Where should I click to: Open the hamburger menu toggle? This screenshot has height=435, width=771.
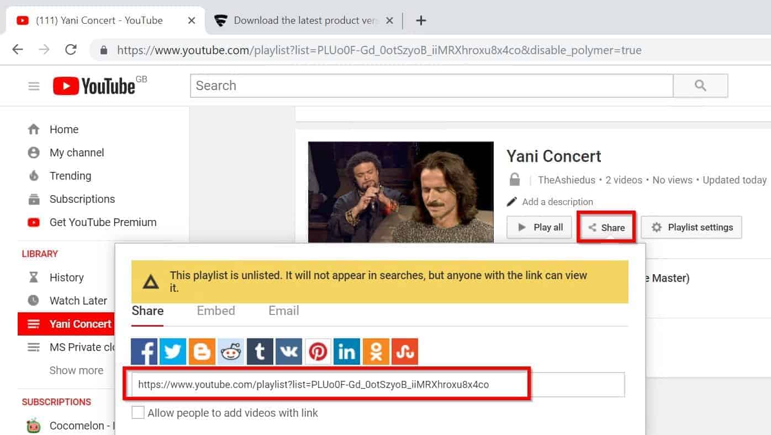click(34, 86)
